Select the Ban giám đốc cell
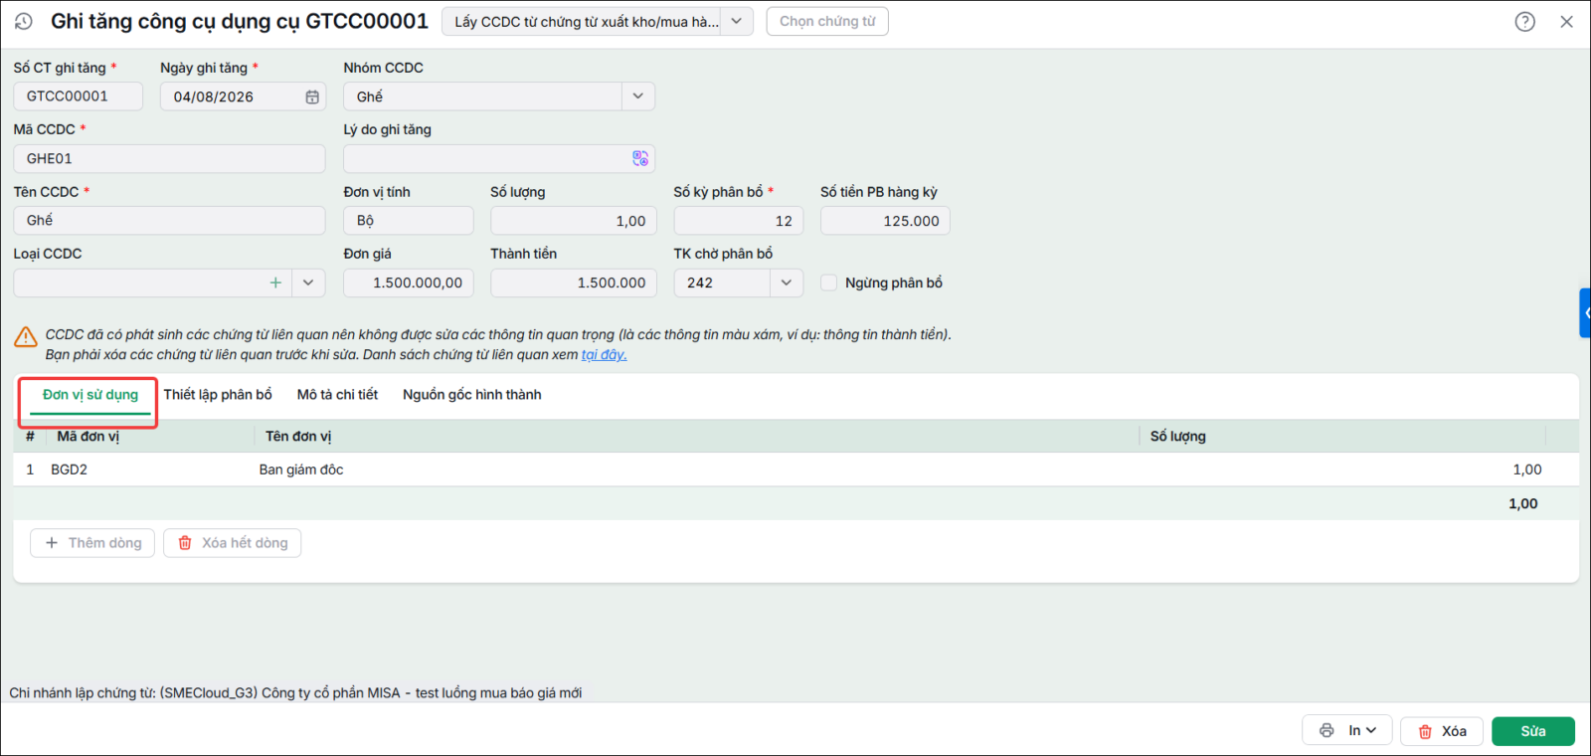Image resolution: width=1591 pixels, height=756 pixels. point(696,470)
